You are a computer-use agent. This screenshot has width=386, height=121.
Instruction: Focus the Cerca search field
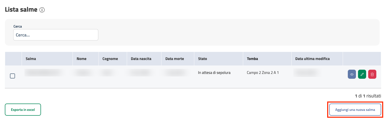coord(56,35)
